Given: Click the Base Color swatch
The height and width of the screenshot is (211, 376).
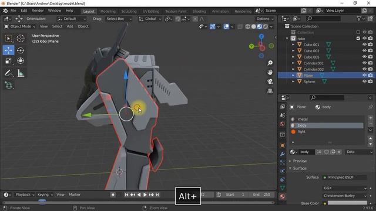Looking at the screenshot, I should [347, 203].
